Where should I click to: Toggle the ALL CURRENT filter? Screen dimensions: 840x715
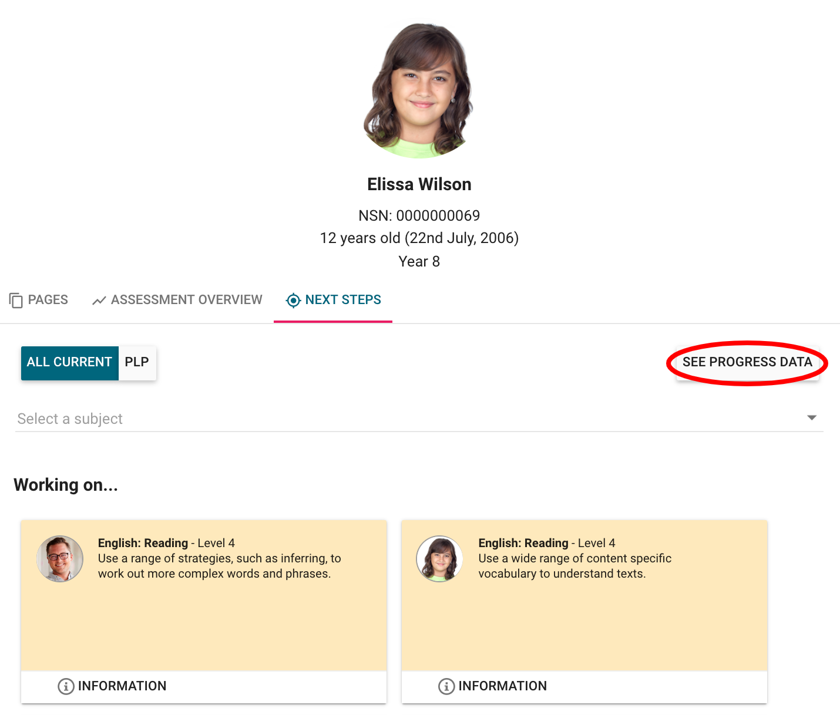[69, 362]
